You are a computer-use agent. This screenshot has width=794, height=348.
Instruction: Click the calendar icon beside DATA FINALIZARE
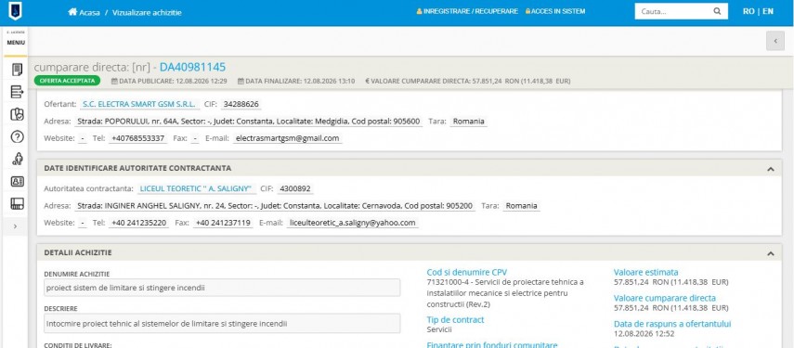(241, 81)
